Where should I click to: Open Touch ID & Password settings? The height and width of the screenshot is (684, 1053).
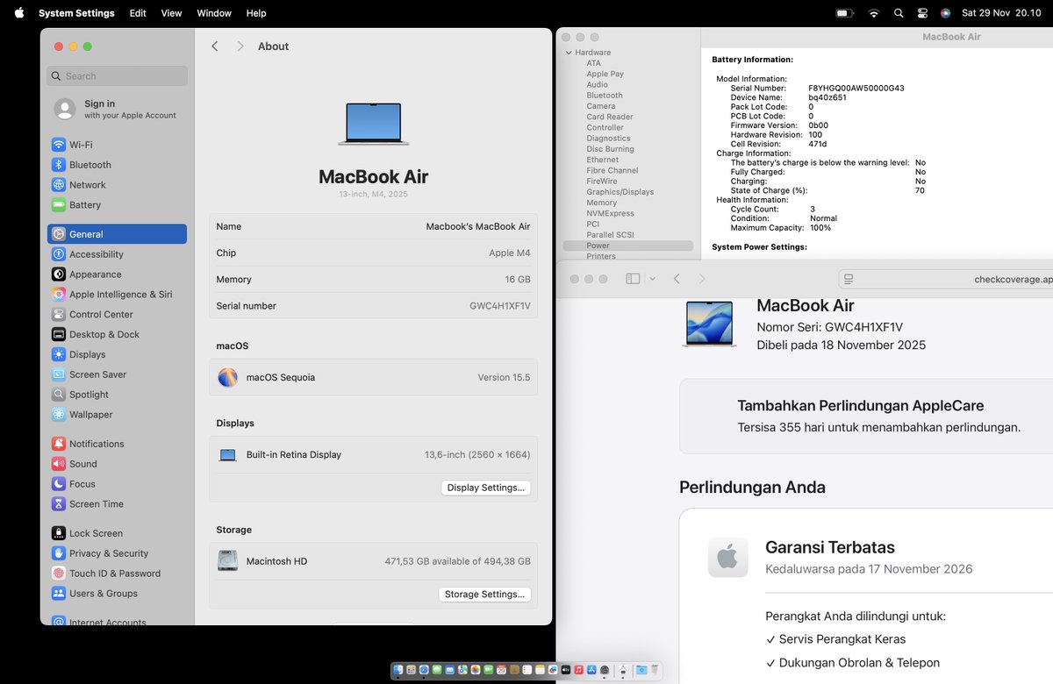pos(117,574)
